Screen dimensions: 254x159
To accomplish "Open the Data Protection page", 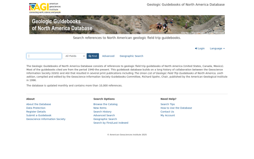I will pos(36,108).
